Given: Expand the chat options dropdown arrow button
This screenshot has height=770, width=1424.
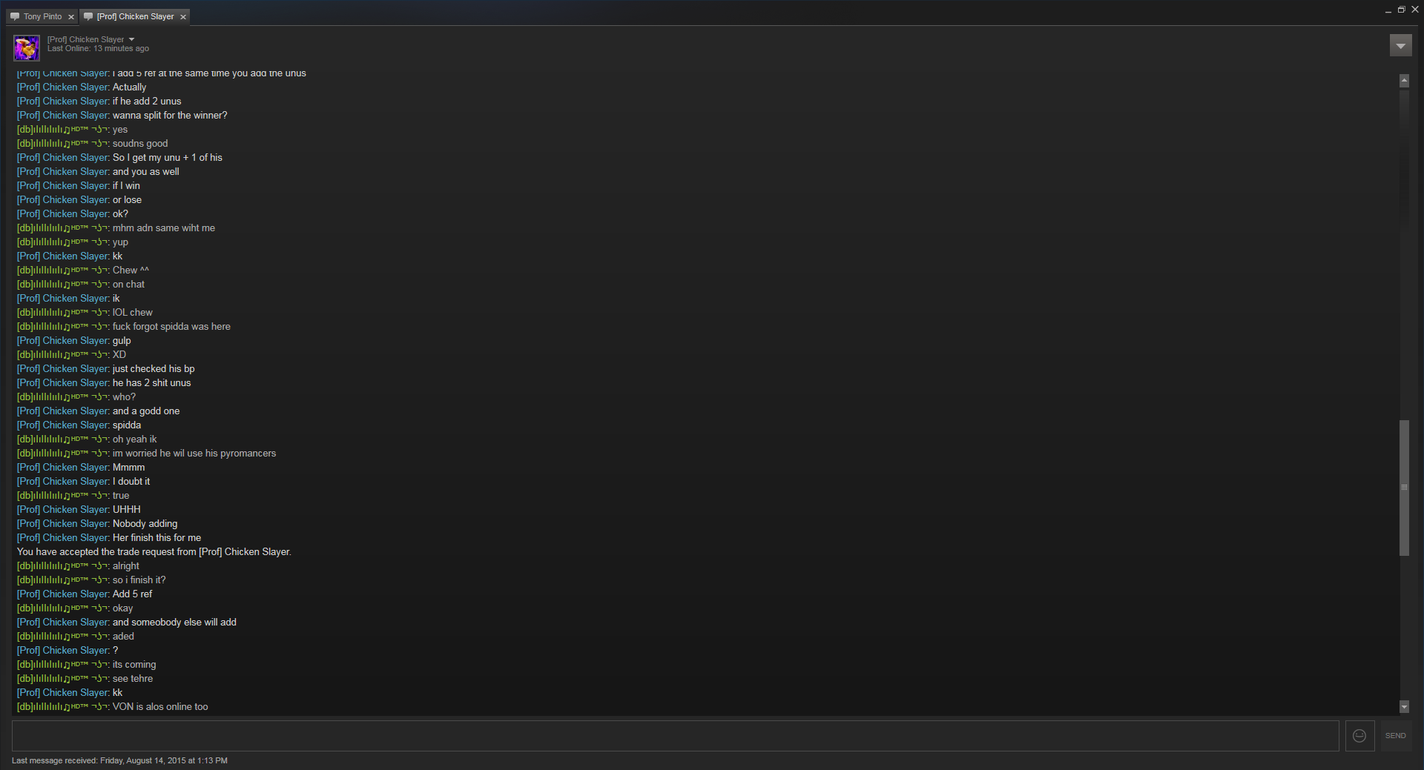Looking at the screenshot, I should (1400, 46).
